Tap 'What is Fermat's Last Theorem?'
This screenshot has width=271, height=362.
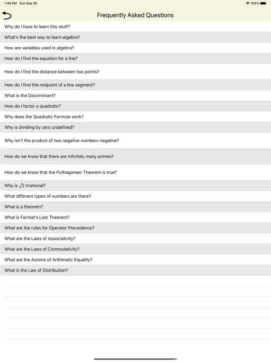(x=37, y=217)
